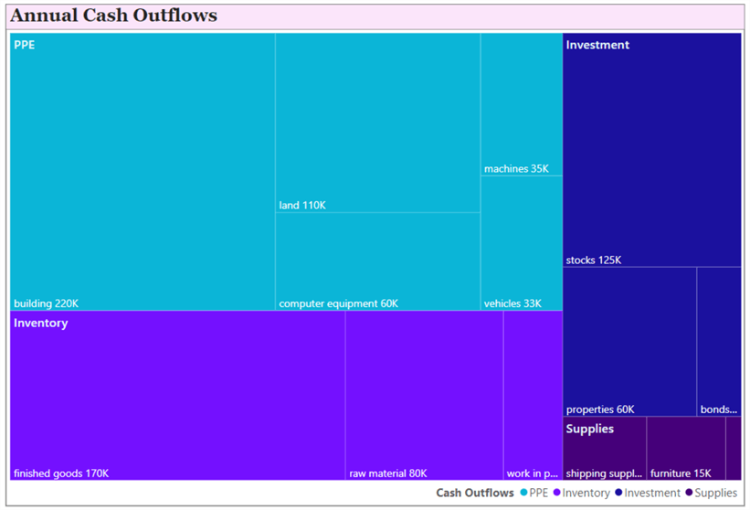This screenshot has height=510, width=750.
Task: Select the land 110K tile
Action: click(378, 122)
